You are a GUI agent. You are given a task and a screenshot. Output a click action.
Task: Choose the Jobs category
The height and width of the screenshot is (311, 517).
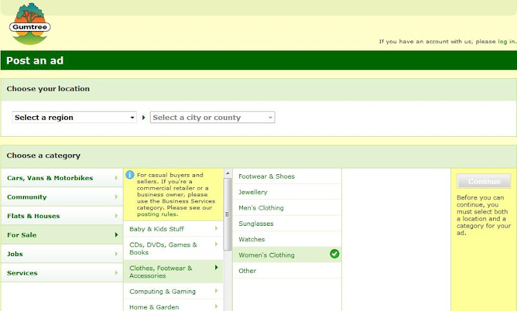(62, 254)
